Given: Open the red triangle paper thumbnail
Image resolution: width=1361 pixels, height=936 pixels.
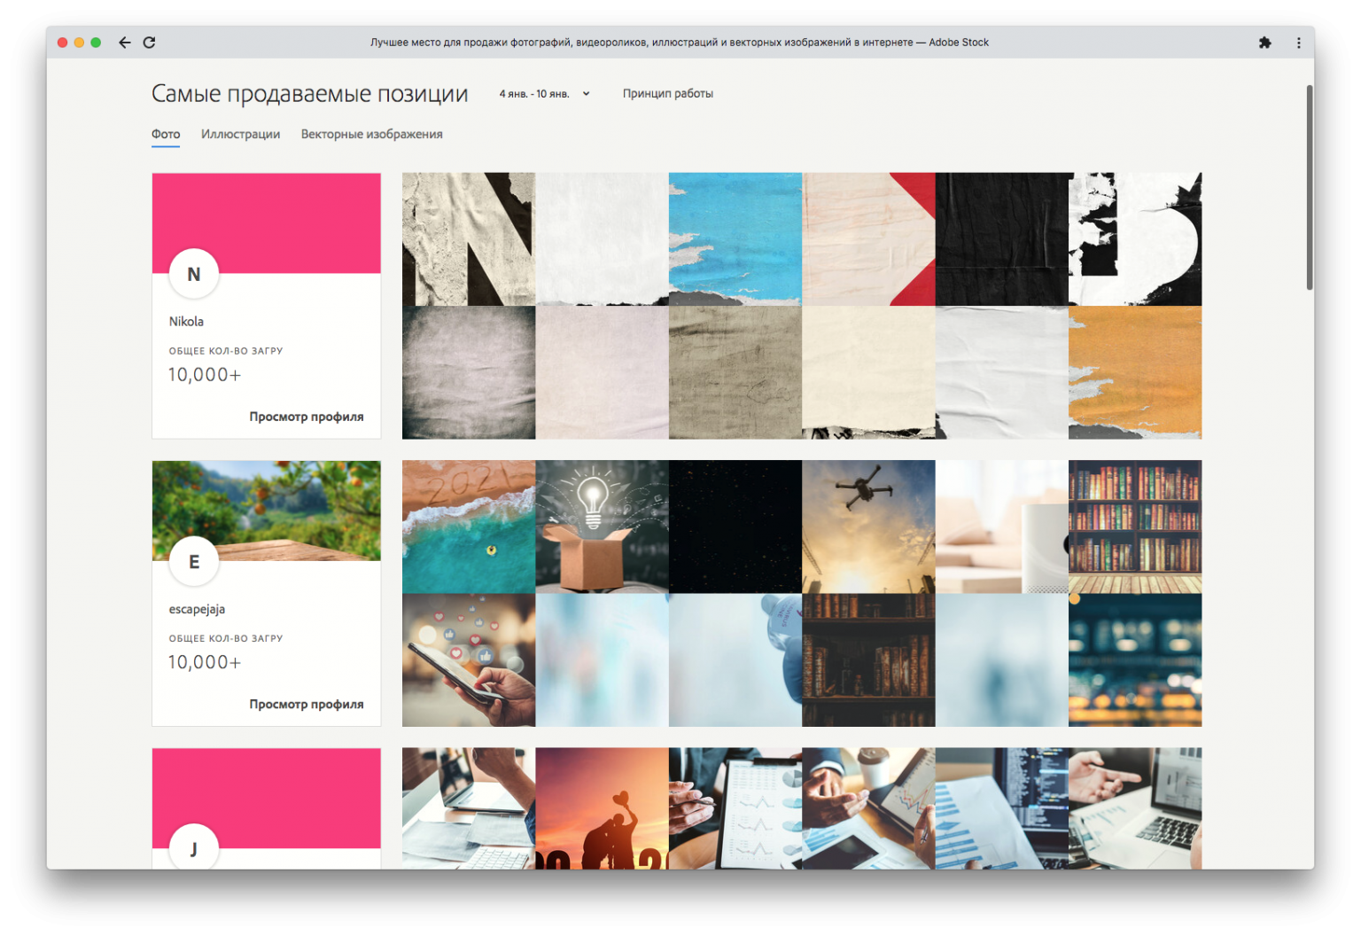Looking at the screenshot, I should point(868,239).
